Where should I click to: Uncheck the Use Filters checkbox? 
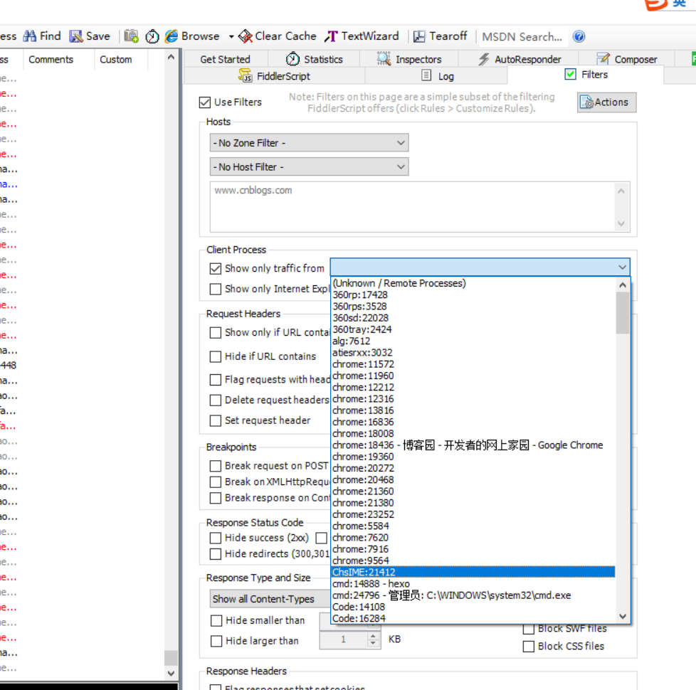205,102
